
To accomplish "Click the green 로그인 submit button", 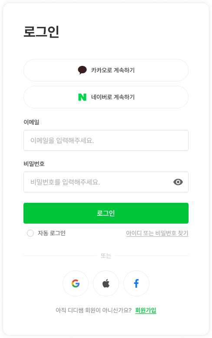I will click(106, 213).
